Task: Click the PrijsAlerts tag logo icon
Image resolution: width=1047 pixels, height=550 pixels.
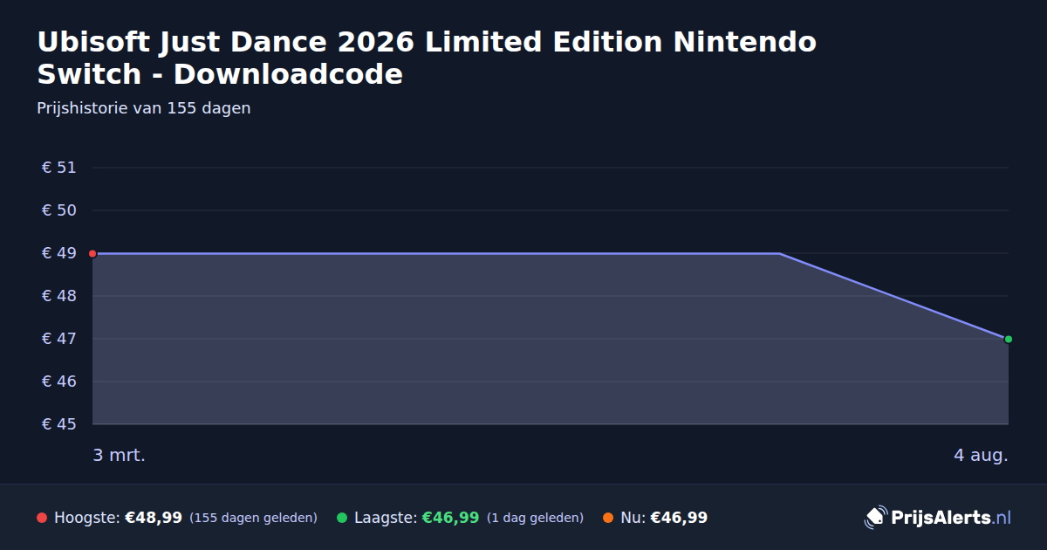Action: 875,517
